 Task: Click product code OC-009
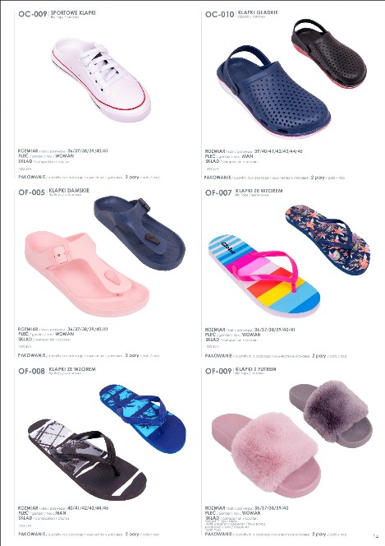(x=32, y=14)
